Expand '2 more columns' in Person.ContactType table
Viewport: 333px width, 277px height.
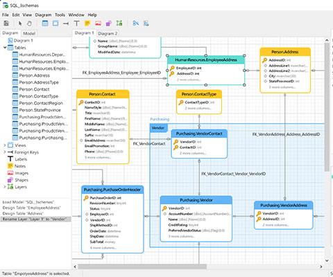tap(198, 108)
